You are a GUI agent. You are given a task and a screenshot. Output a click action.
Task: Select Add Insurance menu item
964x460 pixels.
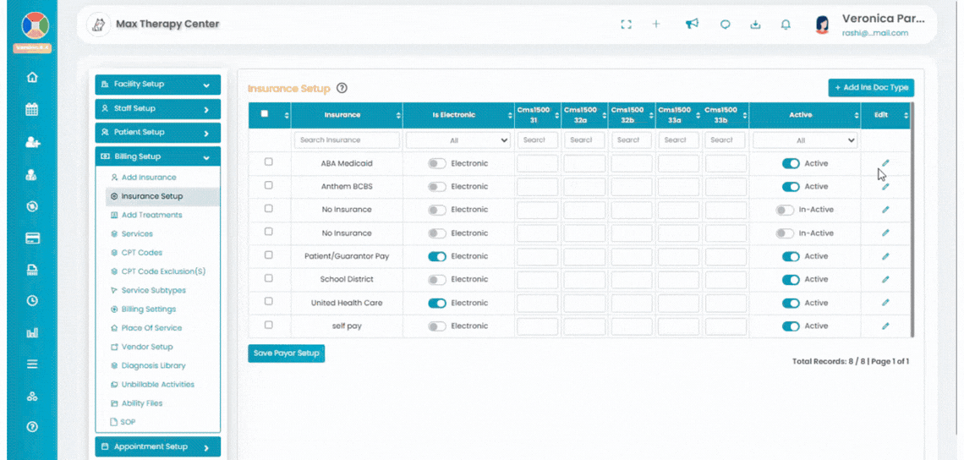pyautogui.click(x=148, y=178)
